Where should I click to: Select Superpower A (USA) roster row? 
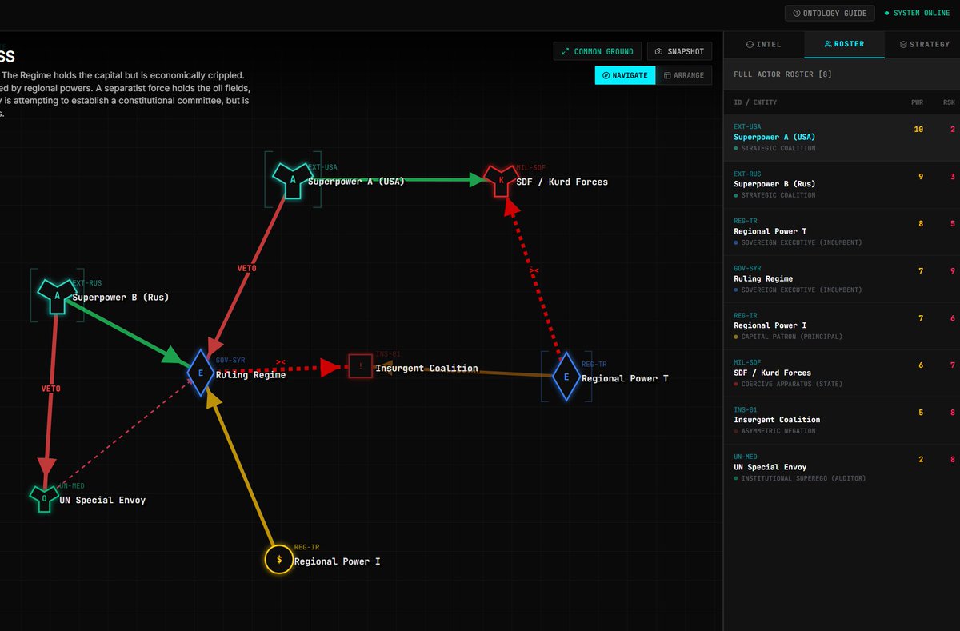click(x=842, y=138)
